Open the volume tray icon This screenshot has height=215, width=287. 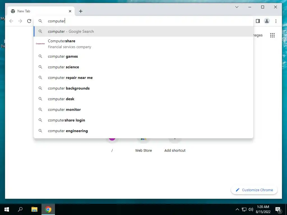tap(251, 209)
